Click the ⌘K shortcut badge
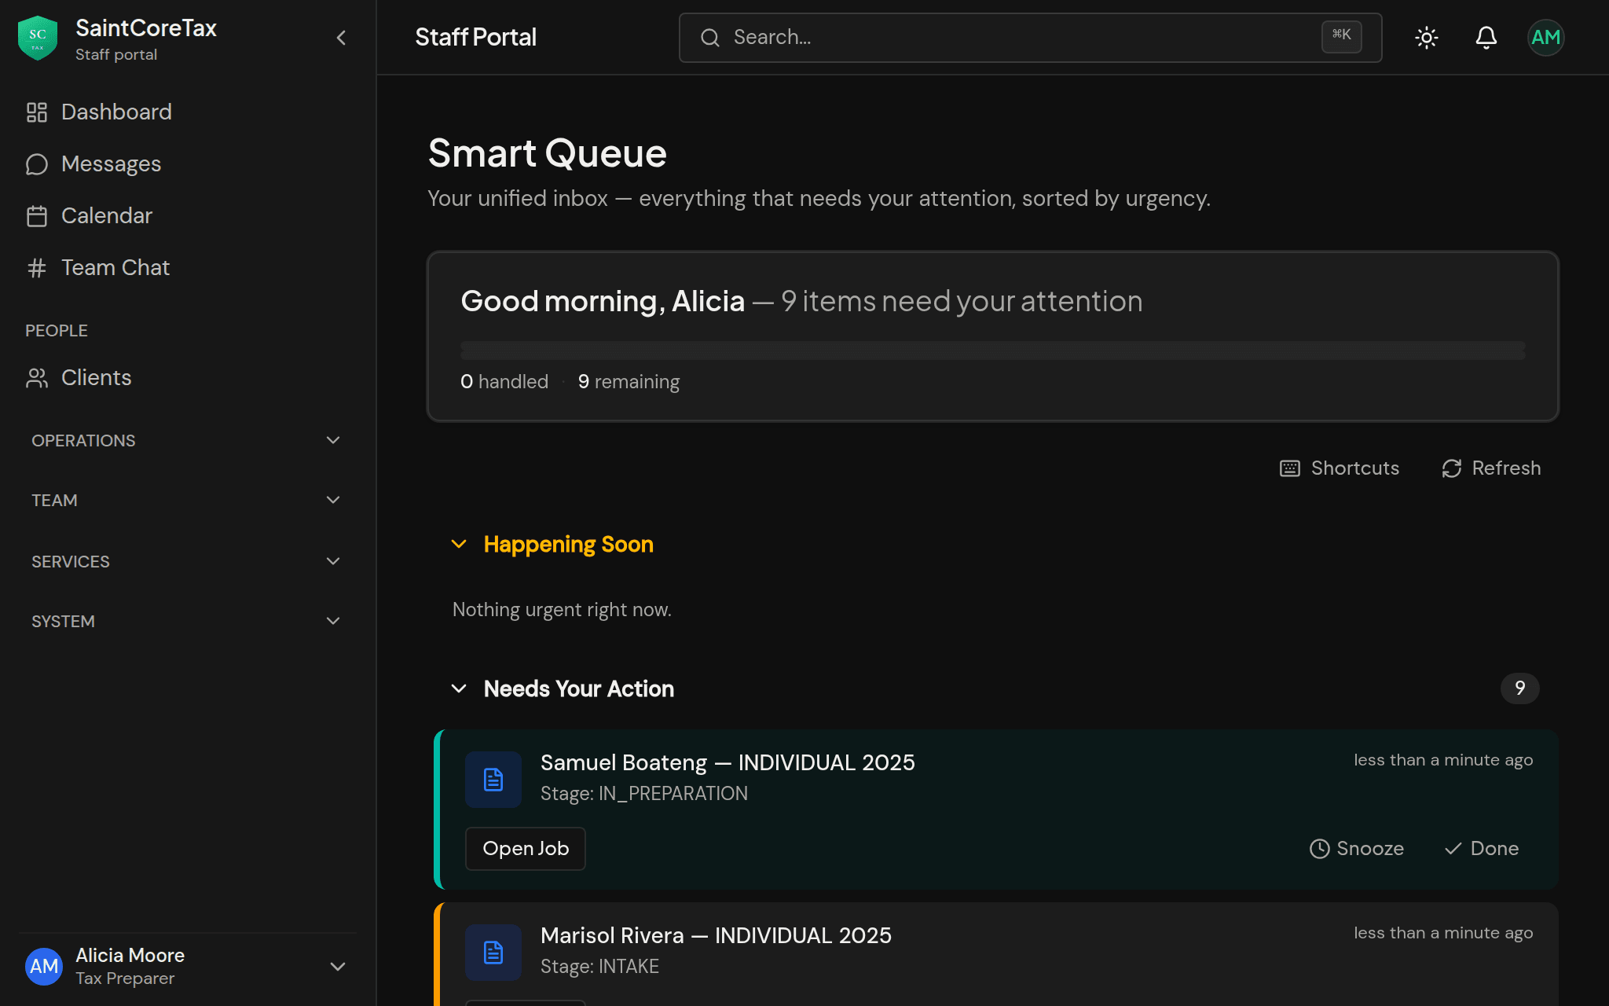This screenshot has width=1609, height=1006. coord(1342,36)
